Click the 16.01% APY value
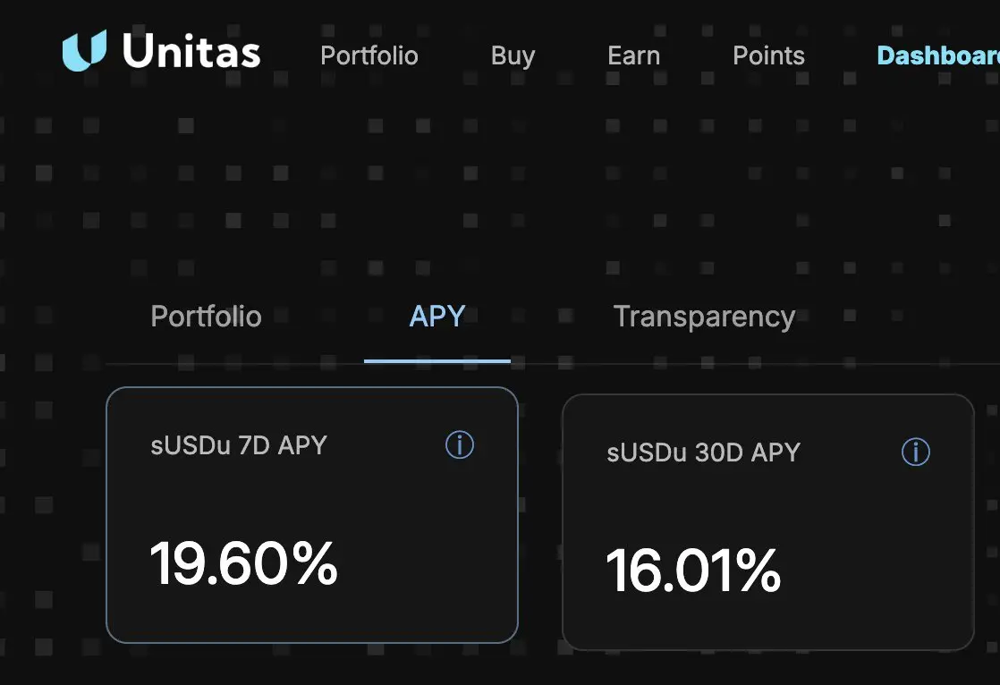The image size is (1000, 685). click(x=693, y=571)
